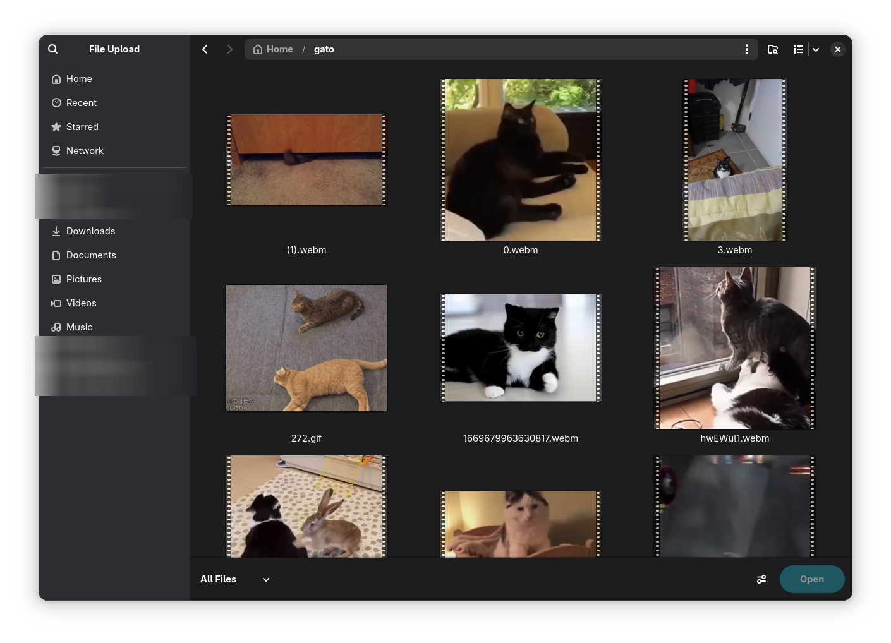Switch to list view icon
The height and width of the screenshot is (643, 891).
click(x=797, y=49)
